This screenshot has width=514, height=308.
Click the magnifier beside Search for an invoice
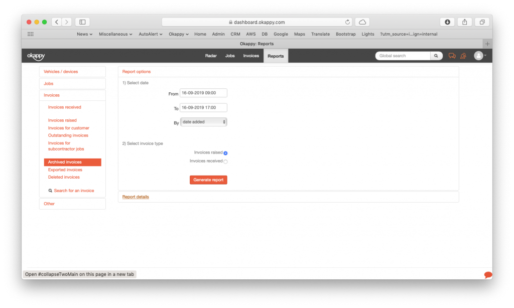point(50,191)
